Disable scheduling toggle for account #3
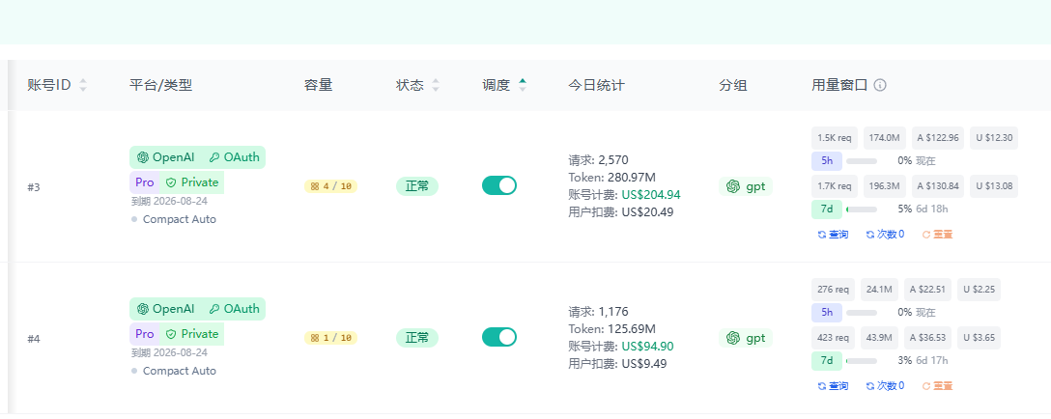Image resolution: width=1051 pixels, height=419 pixels. (499, 185)
